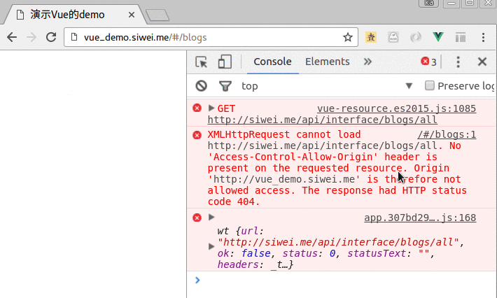This screenshot has height=298, width=497.
Task: Reload the page
Action: (50, 37)
